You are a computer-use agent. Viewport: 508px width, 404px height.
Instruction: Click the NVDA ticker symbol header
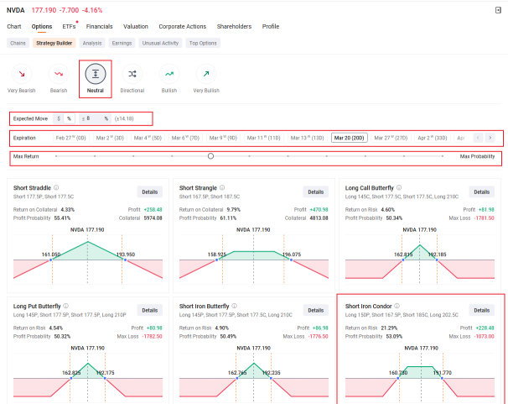pyautogui.click(x=16, y=10)
